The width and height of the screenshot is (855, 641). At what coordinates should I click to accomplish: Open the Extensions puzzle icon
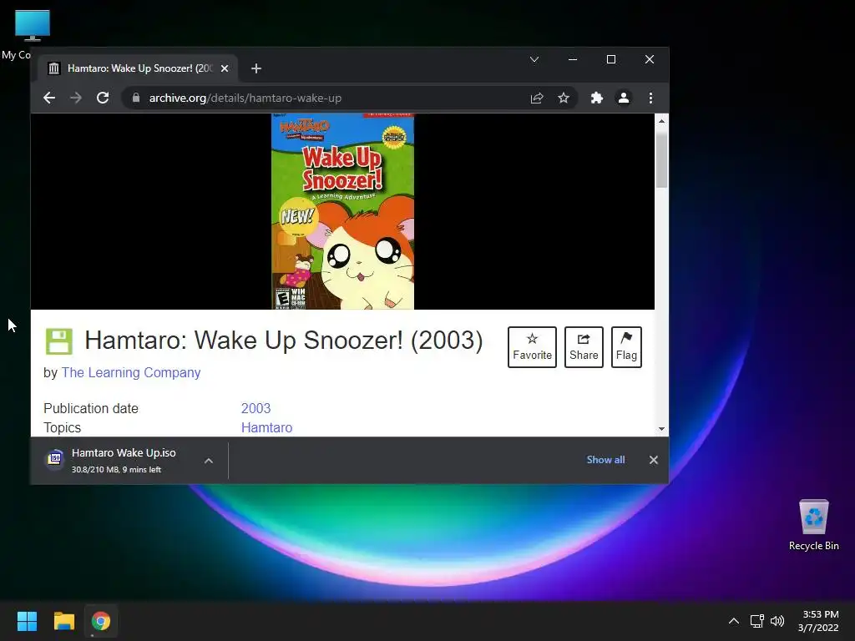[596, 98]
